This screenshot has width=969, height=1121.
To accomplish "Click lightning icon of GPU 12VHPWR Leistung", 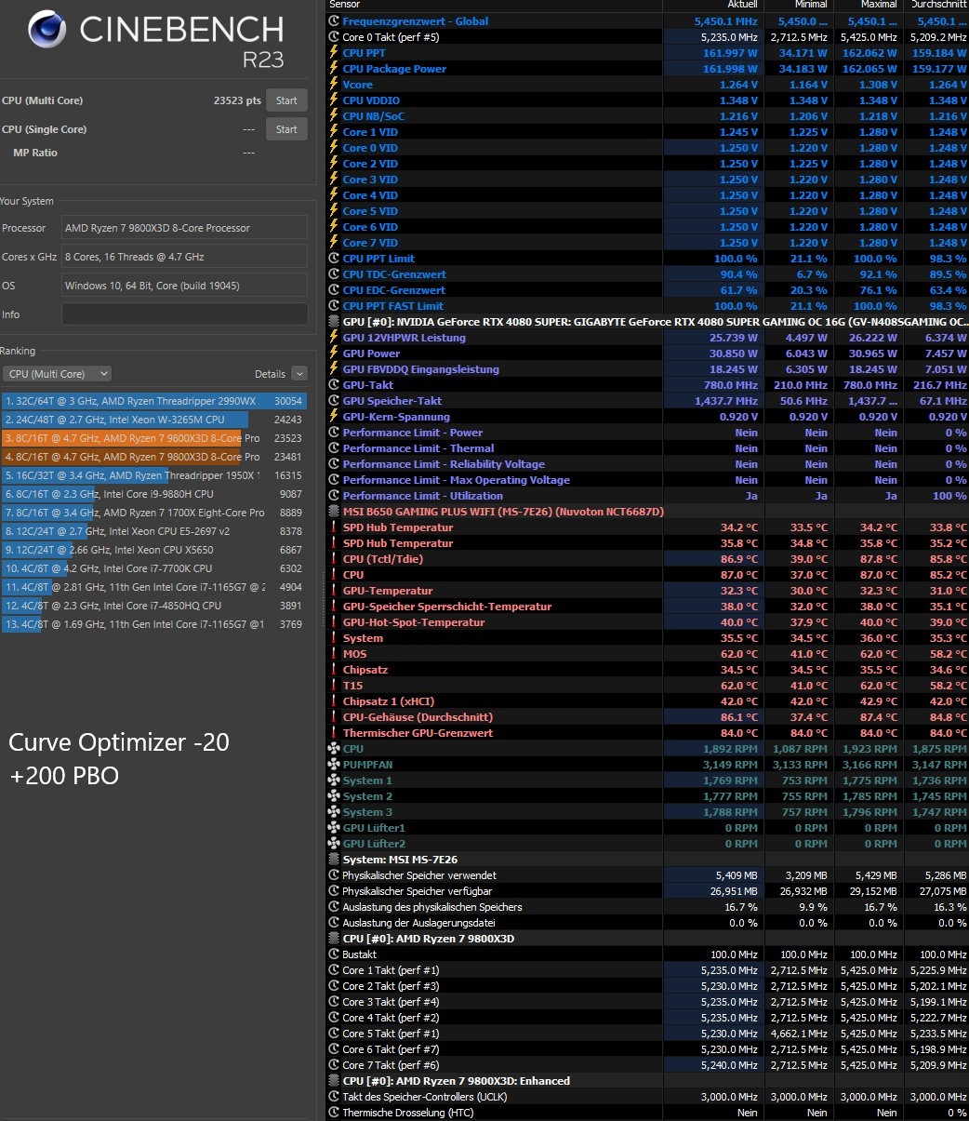I will pos(335,338).
